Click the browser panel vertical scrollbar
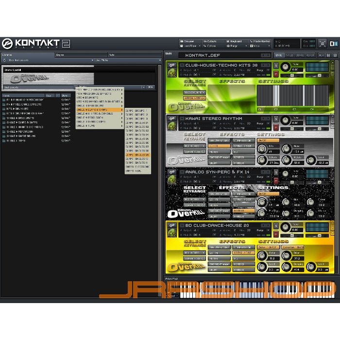This screenshot has width=340, height=340. pyautogui.click(x=160, y=180)
